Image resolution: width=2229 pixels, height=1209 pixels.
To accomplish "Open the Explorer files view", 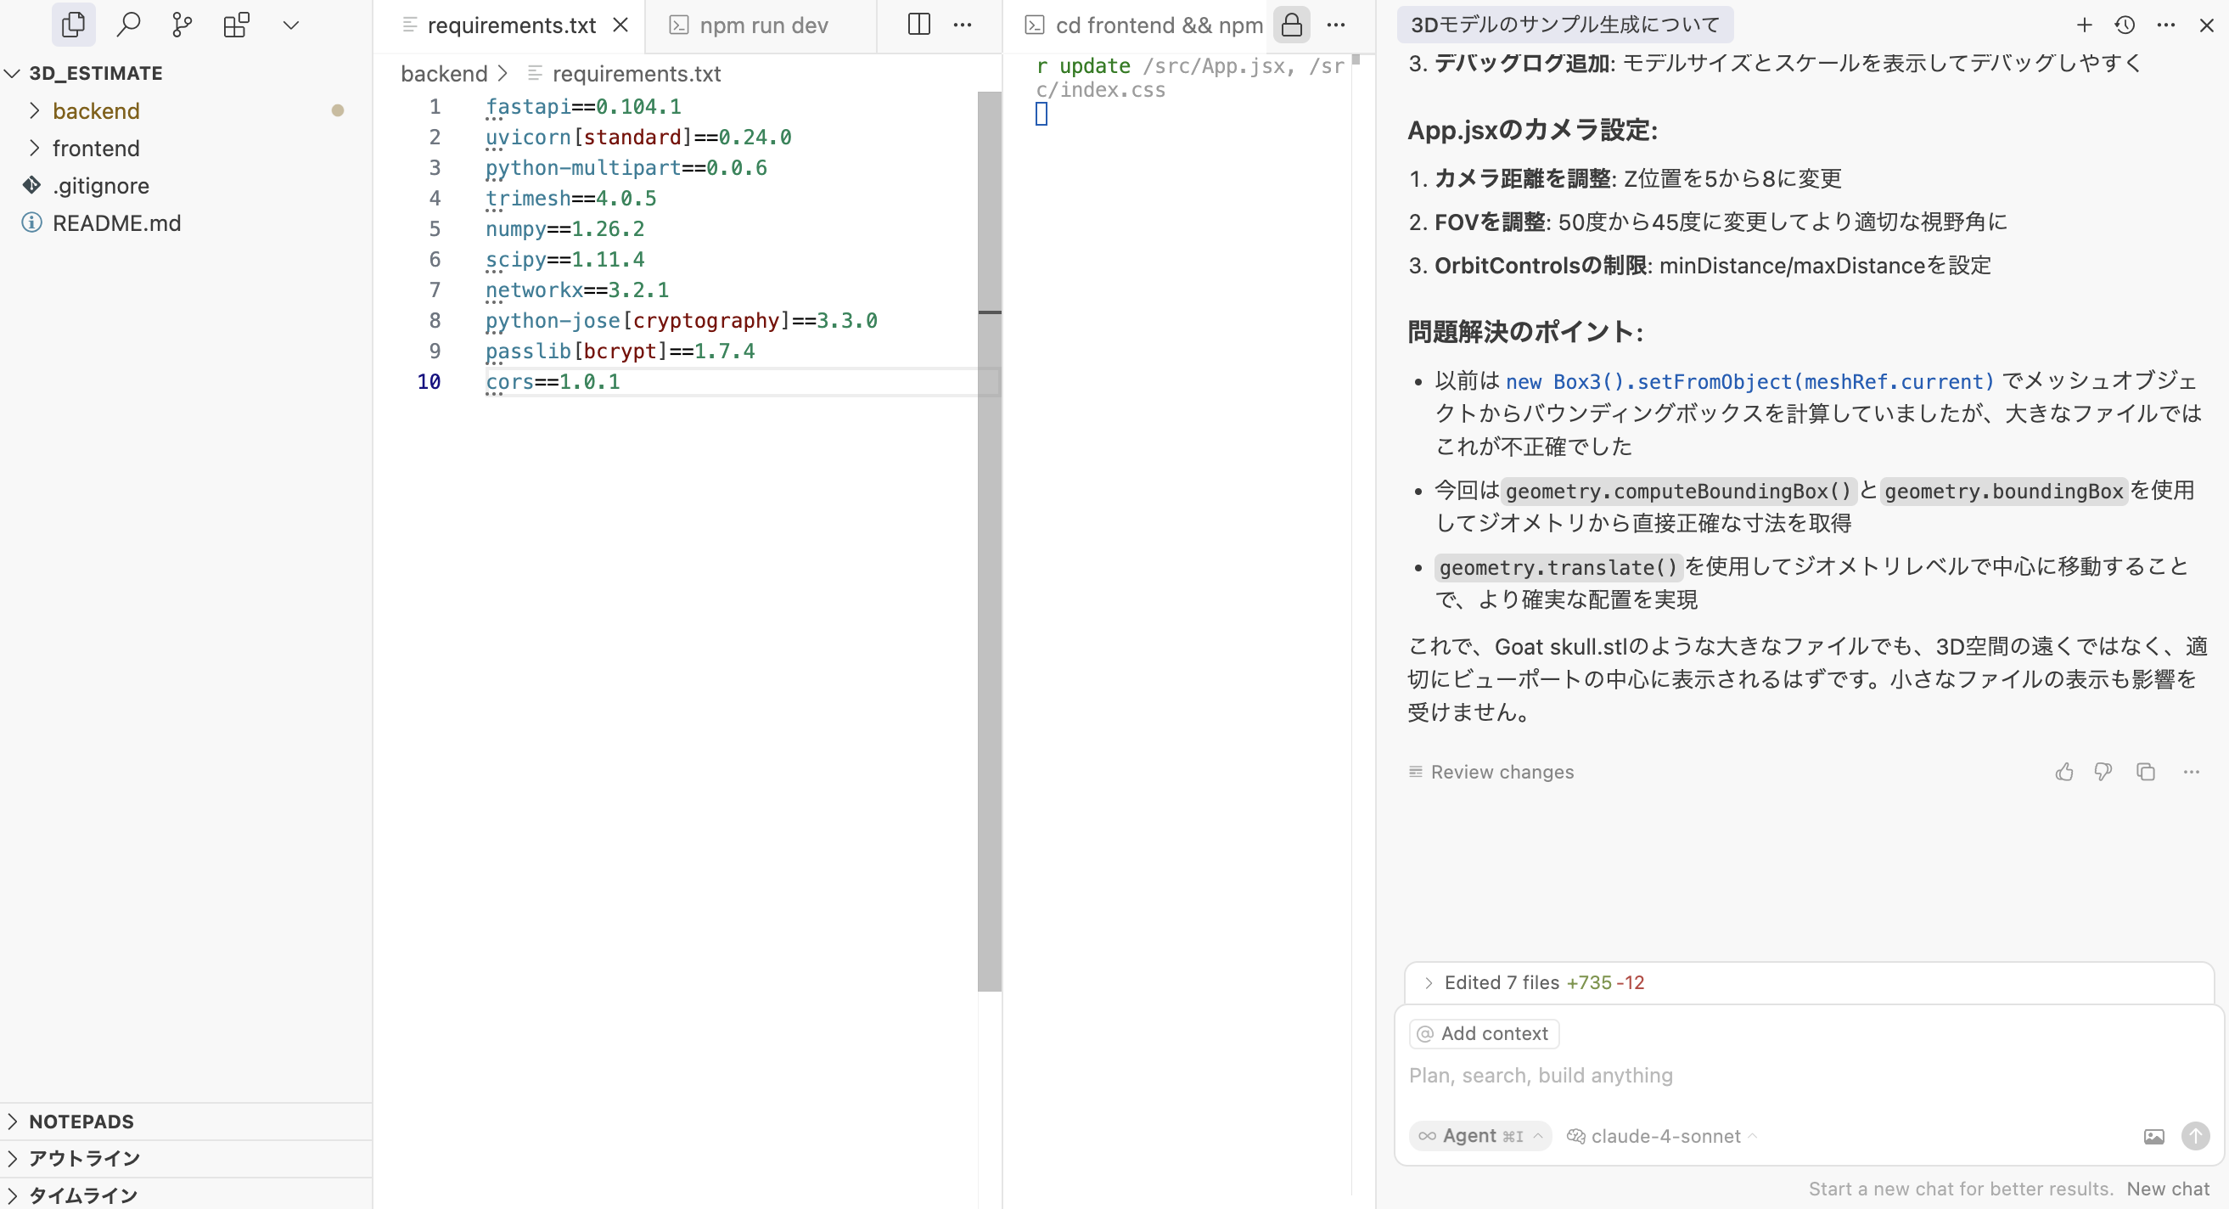I will point(74,25).
